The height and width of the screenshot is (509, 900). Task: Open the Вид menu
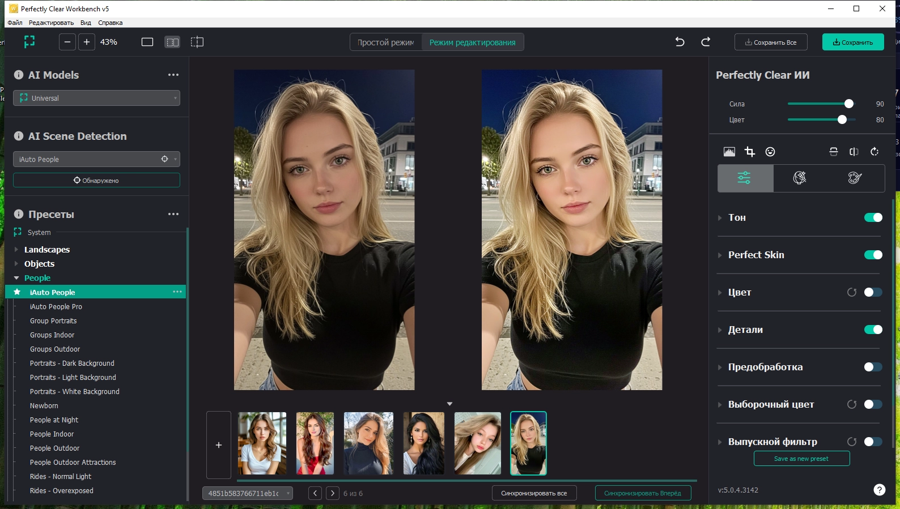(86, 23)
